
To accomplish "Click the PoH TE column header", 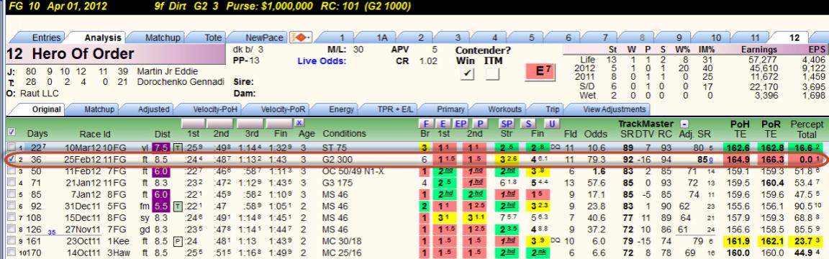I will coord(740,129).
